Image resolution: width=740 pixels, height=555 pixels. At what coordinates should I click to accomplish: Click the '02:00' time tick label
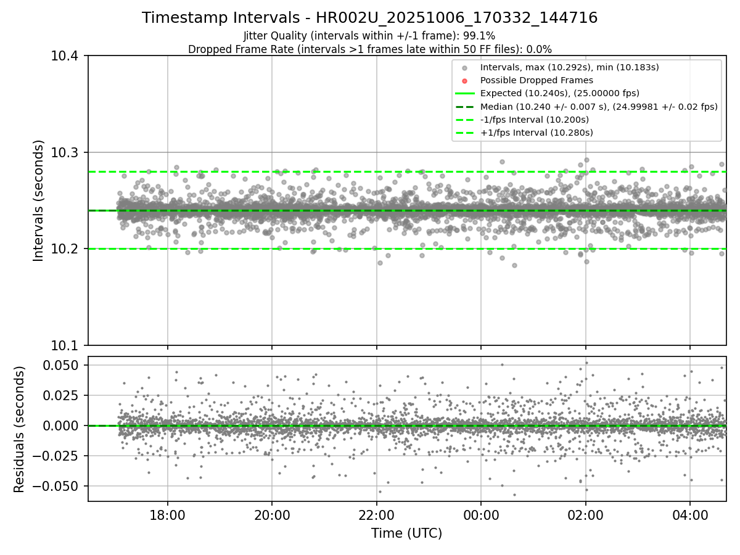click(x=586, y=514)
